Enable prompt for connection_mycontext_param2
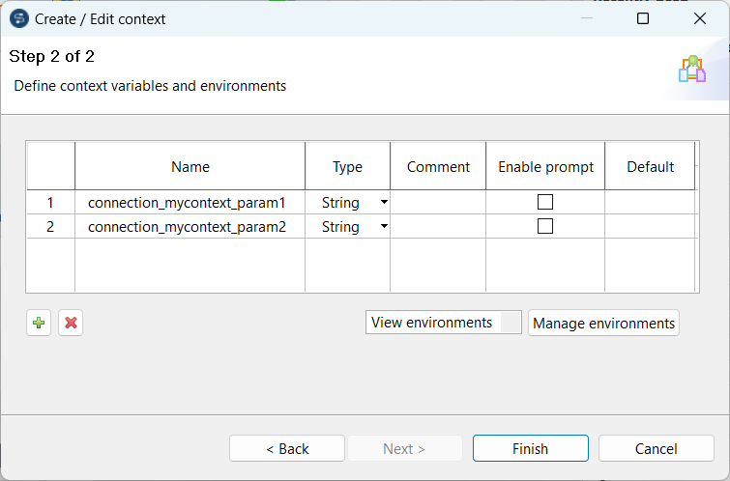The width and height of the screenshot is (730, 481). pyautogui.click(x=545, y=227)
